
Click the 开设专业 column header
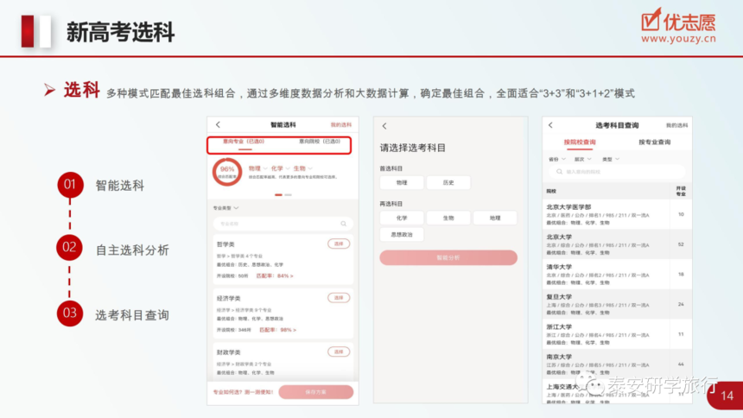coord(681,191)
